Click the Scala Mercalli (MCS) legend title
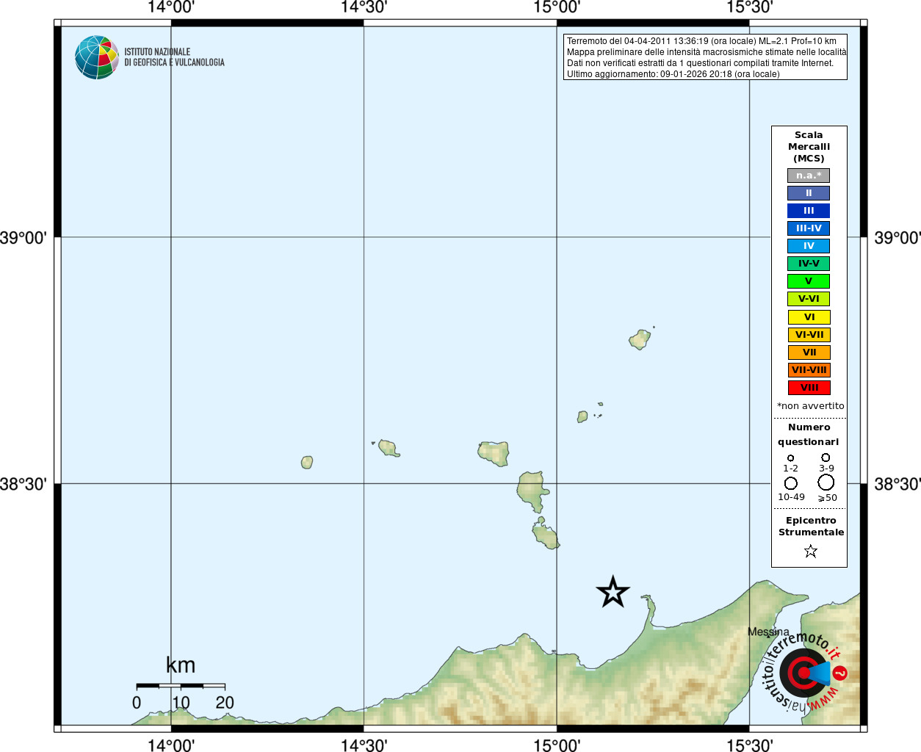Screen dimensions: 921x752 coord(809,147)
